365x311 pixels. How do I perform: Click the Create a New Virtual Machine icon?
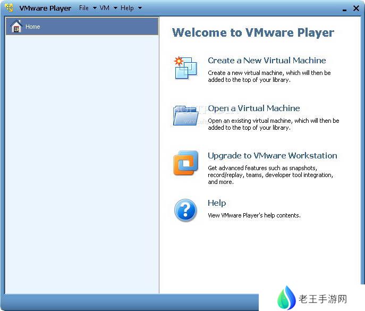[x=185, y=68]
